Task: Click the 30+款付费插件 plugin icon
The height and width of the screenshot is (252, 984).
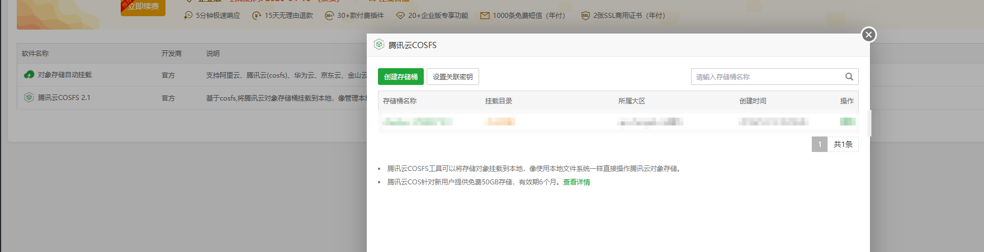Action: (x=329, y=15)
